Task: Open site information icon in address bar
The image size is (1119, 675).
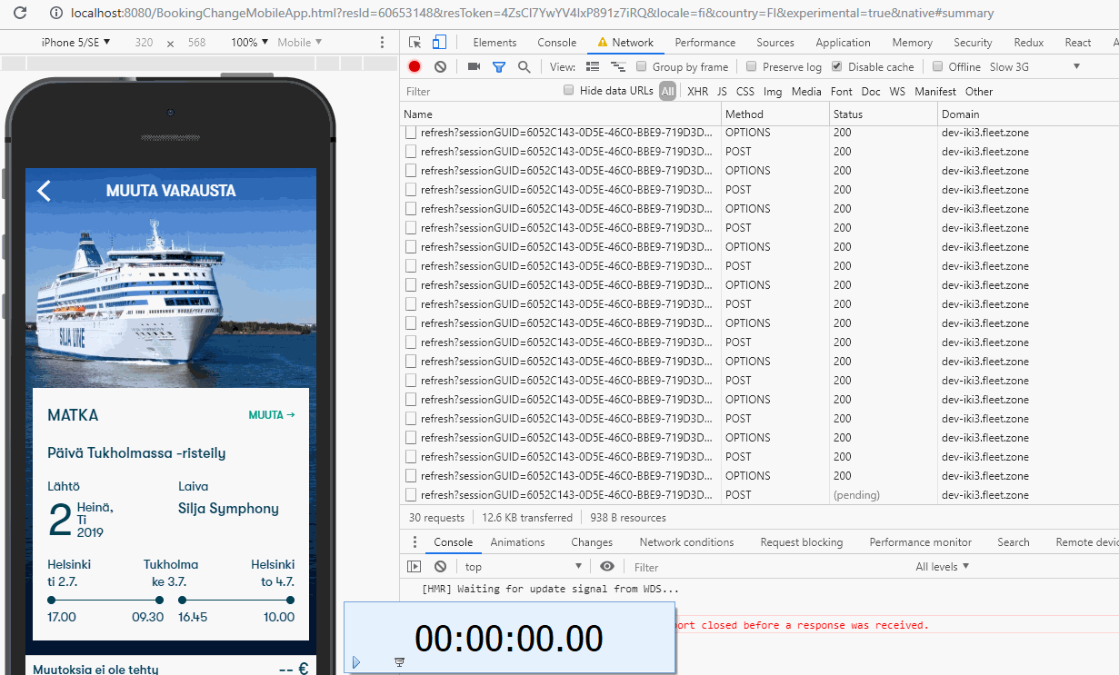Action: (x=56, y=14)
